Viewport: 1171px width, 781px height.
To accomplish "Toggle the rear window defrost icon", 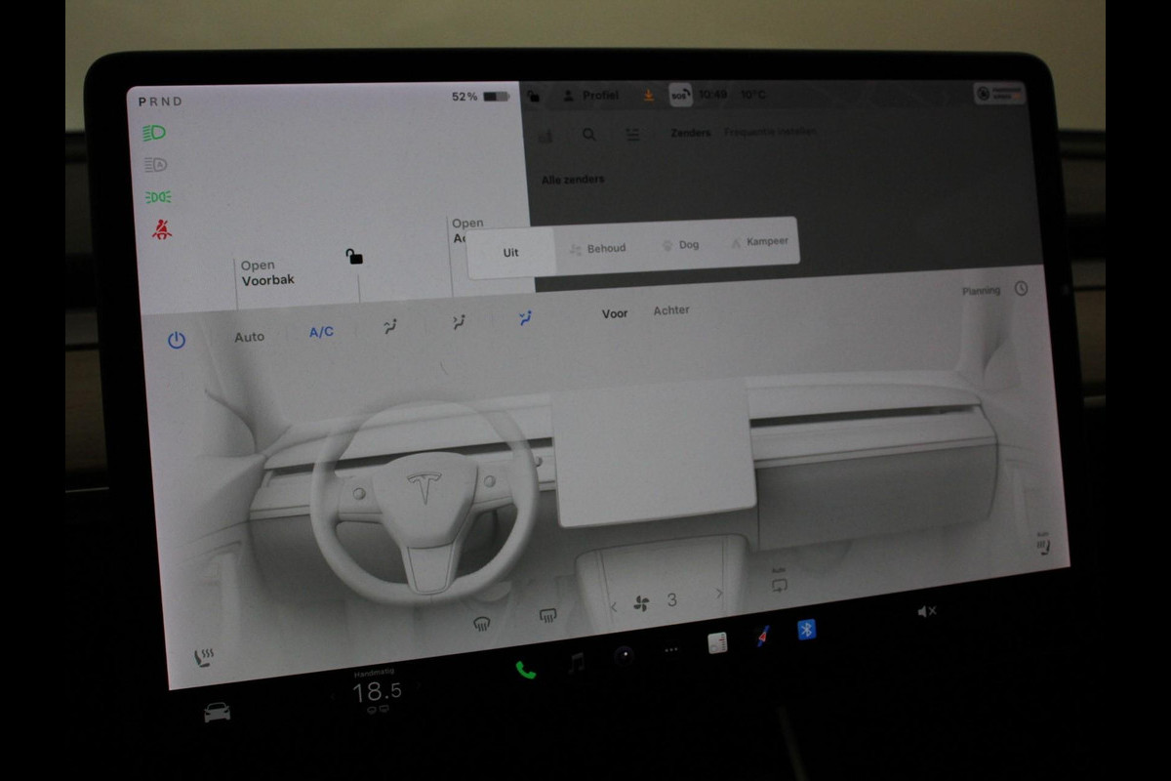I will pos(547,615).
